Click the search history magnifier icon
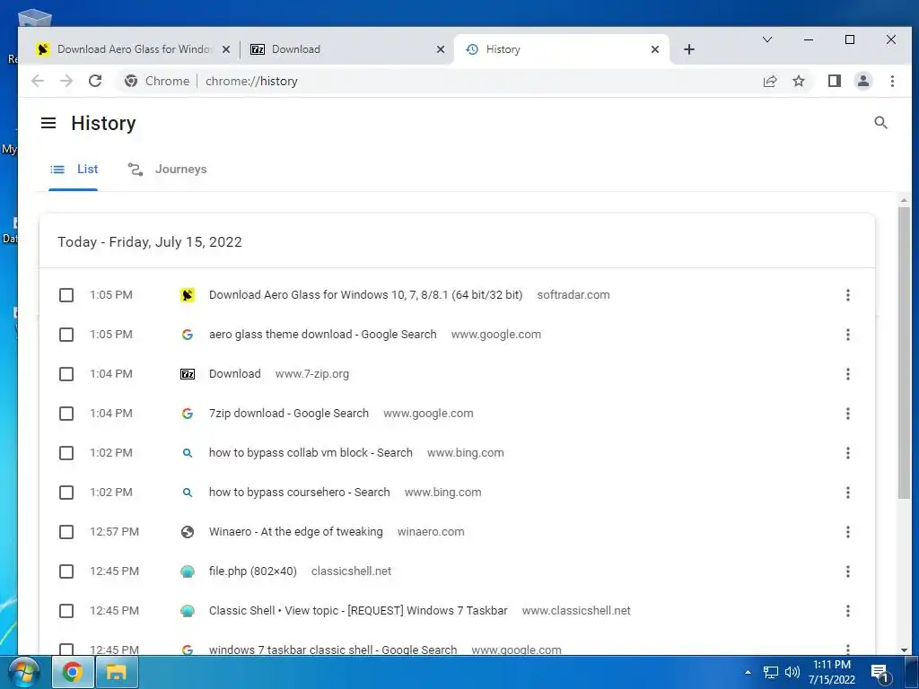Viewport: 919px width, 689px height. [880, 122]
